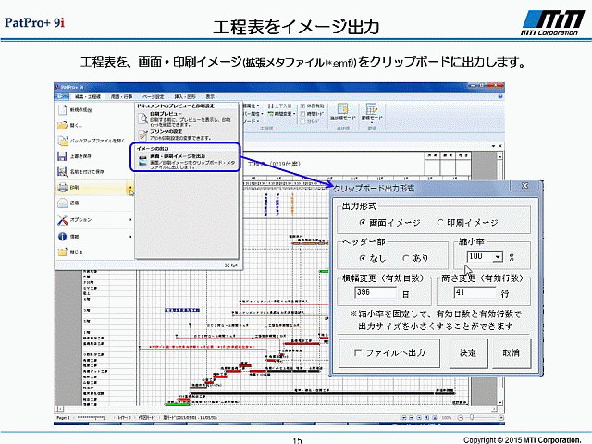Click the help icon at ribbon right end

pos(500,96)
